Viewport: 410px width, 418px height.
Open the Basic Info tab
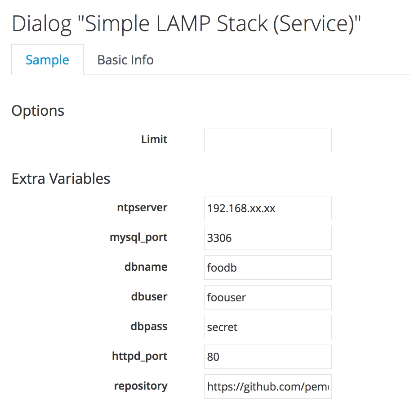[125, 60]
